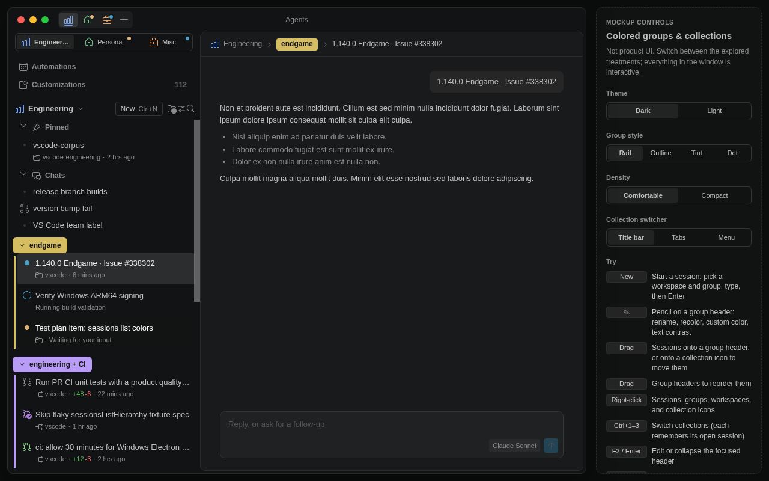The width and height of the screenshot is (769, 481).
Task: Add a new collection with the plus icon
Action: [x=124, y=20]
